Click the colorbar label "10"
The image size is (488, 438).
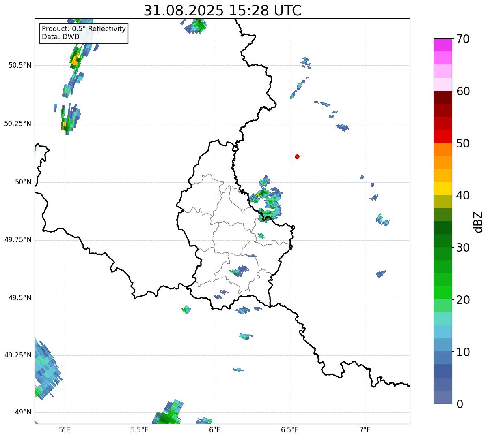(463, 352)
